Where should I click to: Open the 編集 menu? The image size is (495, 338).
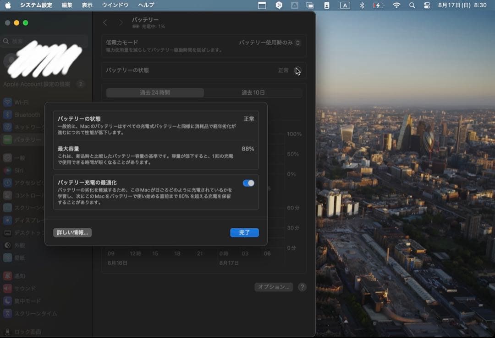pyautogui.click(x=67, y=5)
